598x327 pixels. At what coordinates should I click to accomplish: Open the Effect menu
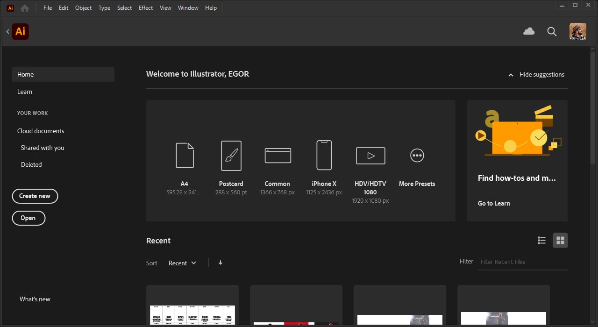146,8
